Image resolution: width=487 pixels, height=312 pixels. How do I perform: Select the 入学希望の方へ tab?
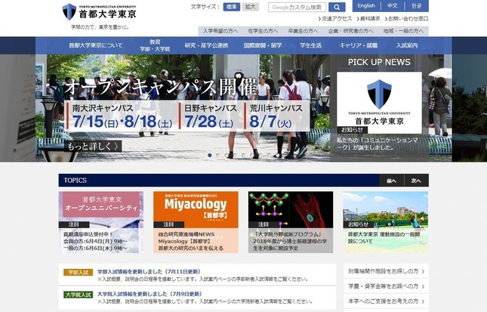click(x=220, y=31)
